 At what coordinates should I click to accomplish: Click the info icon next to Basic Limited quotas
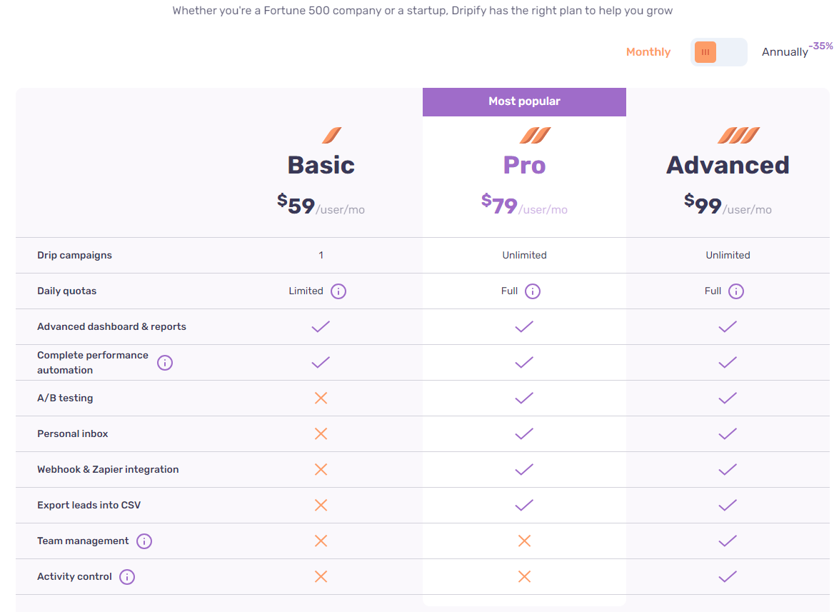point(338,291)
